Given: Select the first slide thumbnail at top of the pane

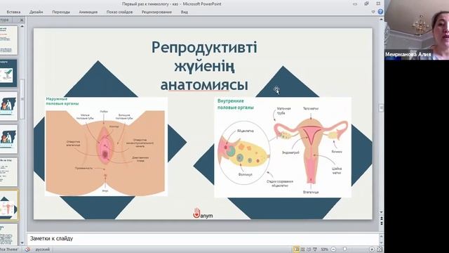Looking at the screenshot, I should pyautogui.click(x=8, y=40).
